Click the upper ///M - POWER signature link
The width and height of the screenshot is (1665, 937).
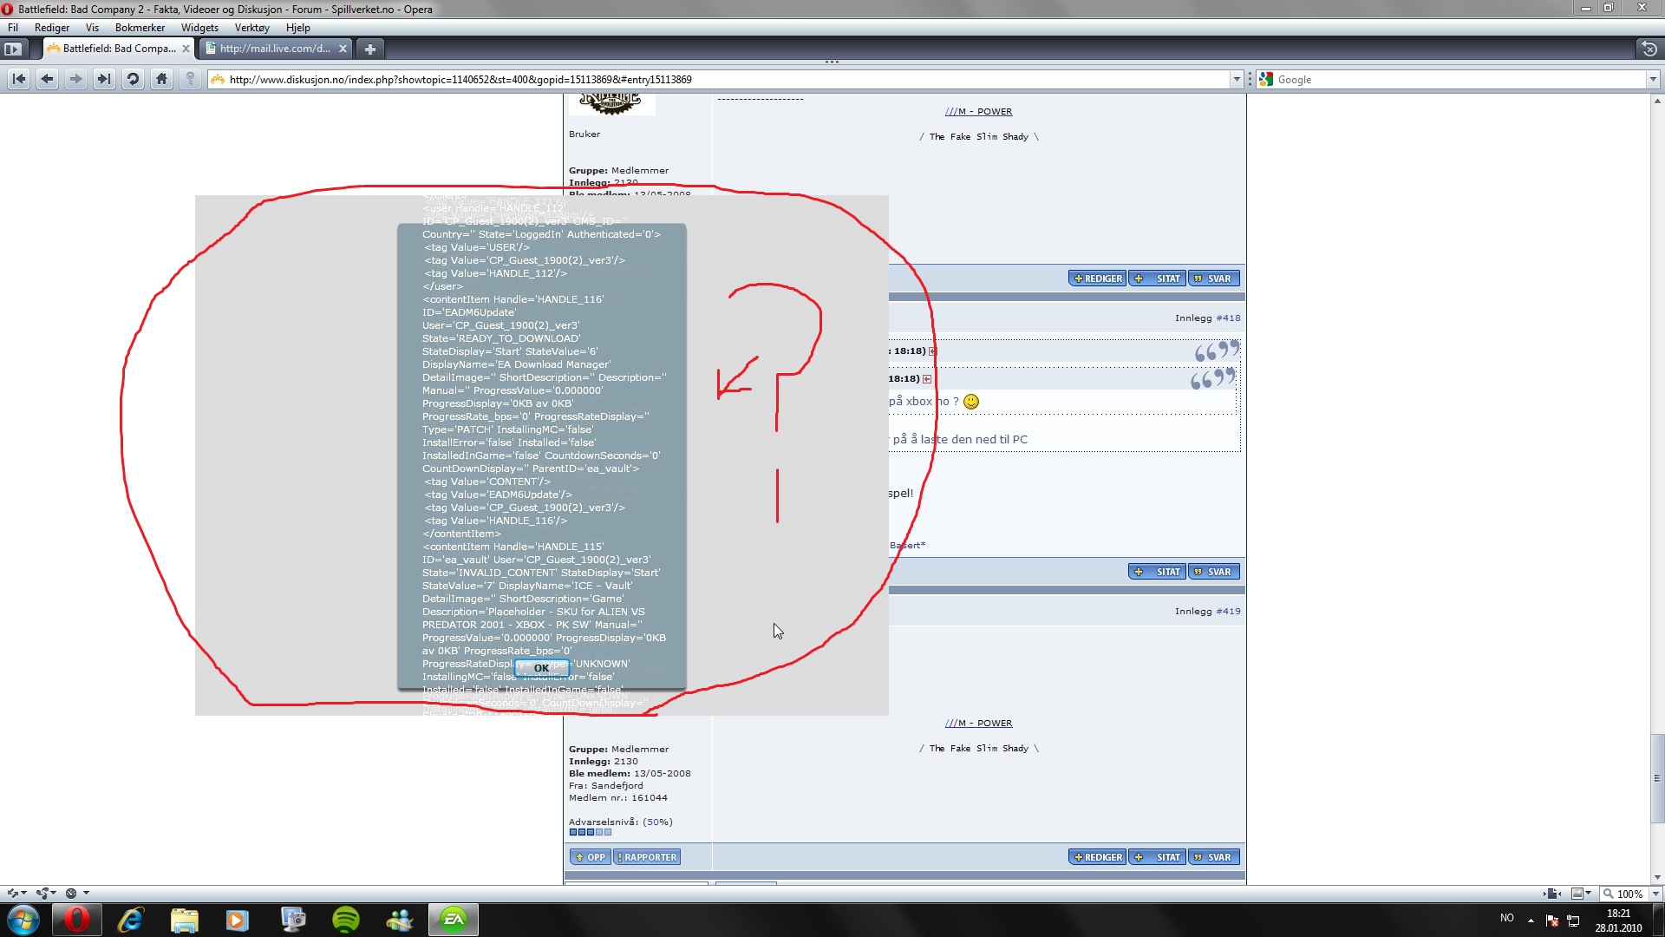pos(978,112)
